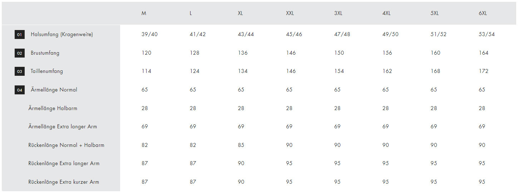This screenshot has height=193, width=518.
Task: Select the 6XL size column header
Action: (483, 13)
